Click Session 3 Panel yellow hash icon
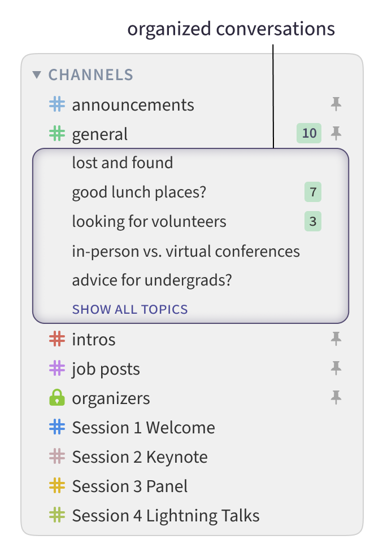The height and width of the screenshot is (553, 383). 57,486
